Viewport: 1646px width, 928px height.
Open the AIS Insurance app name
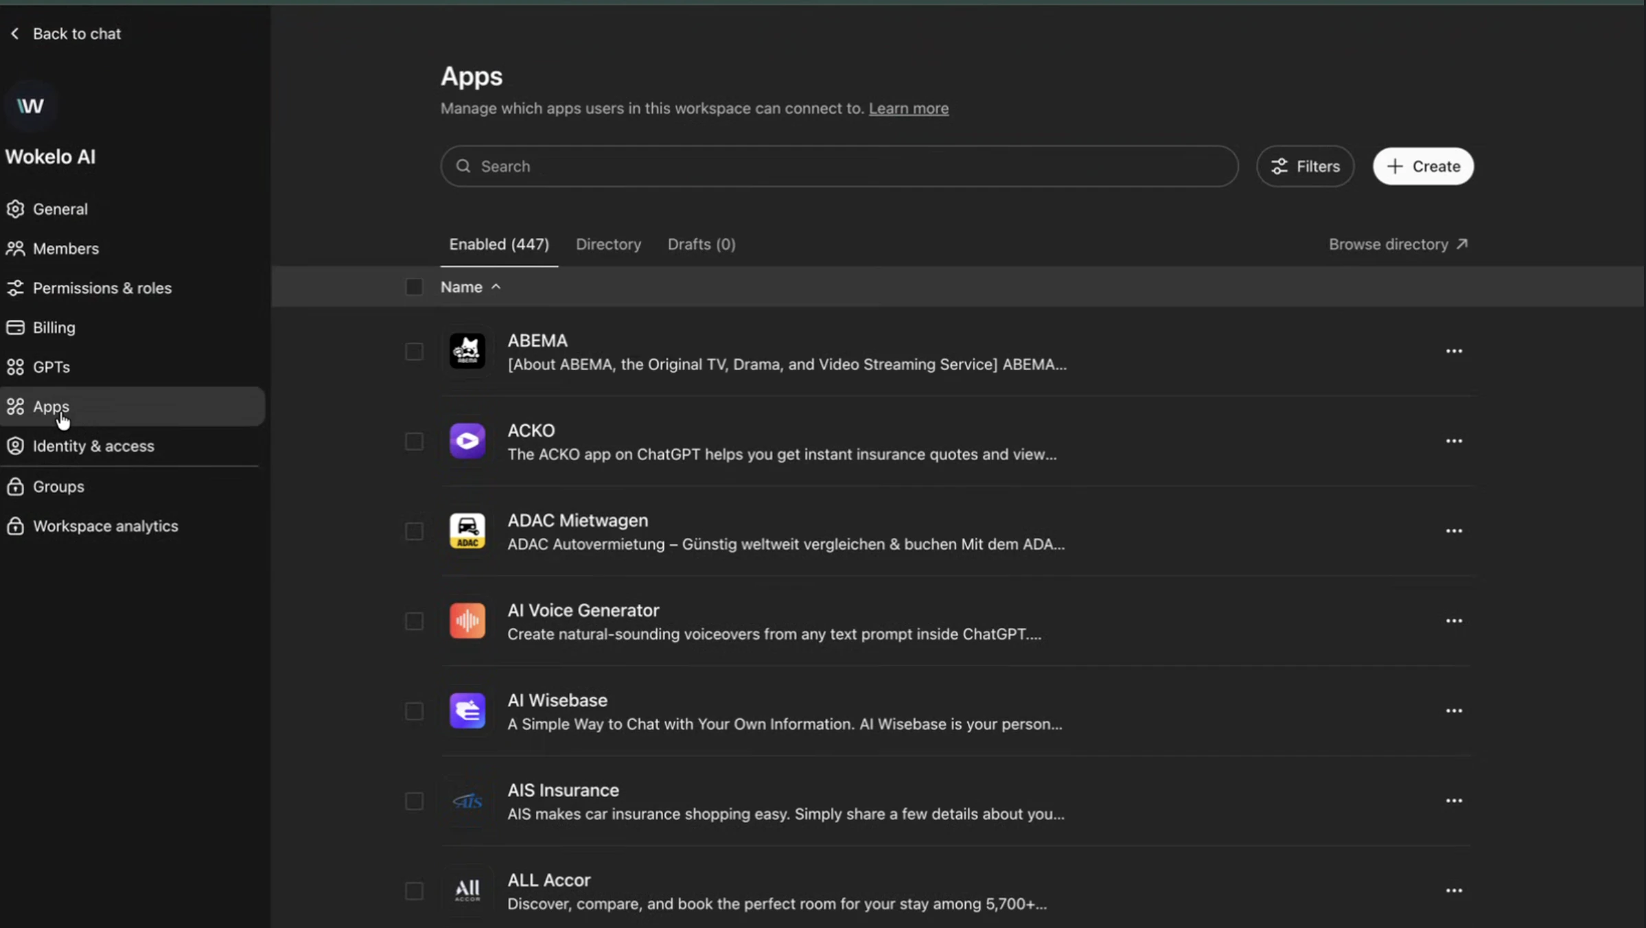(x=563, y=790)
